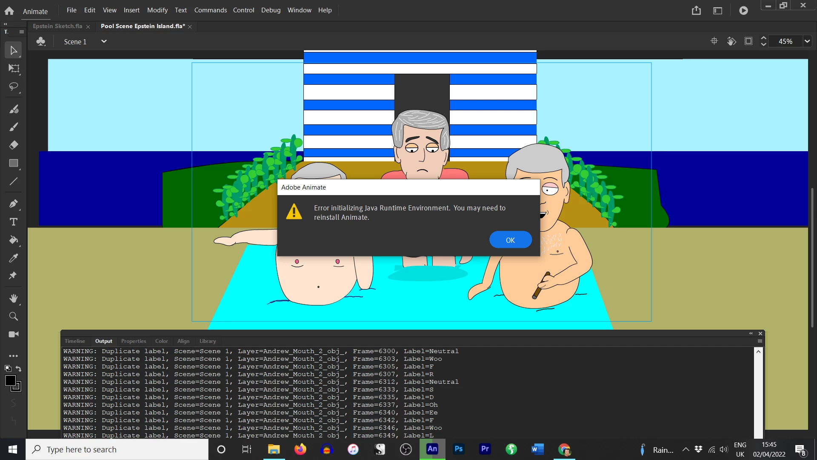Select the Lasso tool
The image size is (817, 460).
14,87
